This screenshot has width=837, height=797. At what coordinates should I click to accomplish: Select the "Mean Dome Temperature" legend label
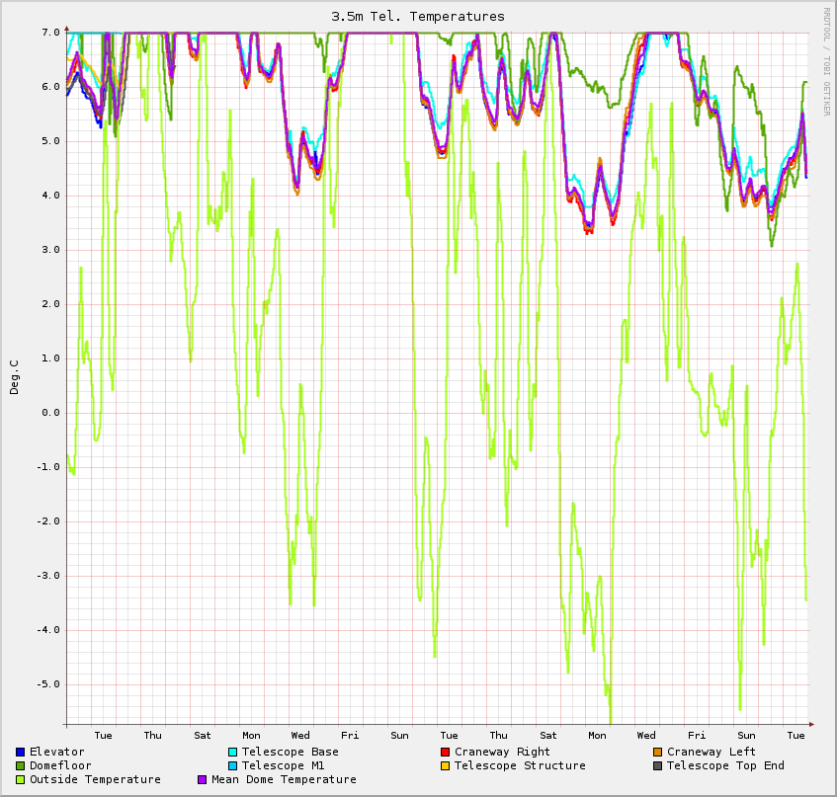point(284,780)
